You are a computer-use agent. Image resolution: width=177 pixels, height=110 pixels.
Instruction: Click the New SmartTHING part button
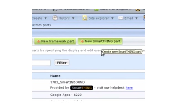coord(100,41)
